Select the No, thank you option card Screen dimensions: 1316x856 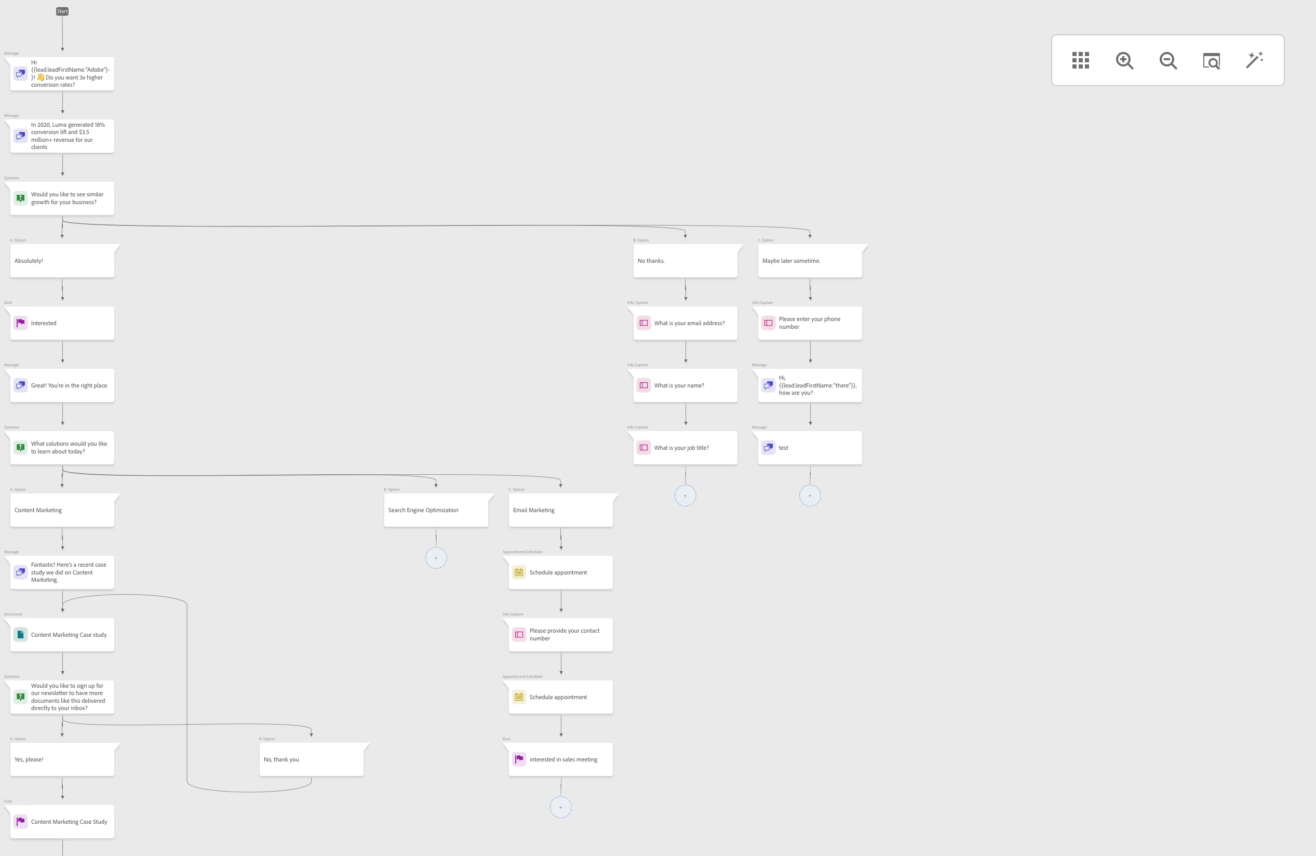[x=311, y=760]
